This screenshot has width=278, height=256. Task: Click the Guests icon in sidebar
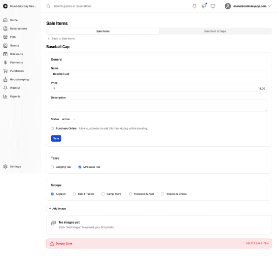pos(5,45)
